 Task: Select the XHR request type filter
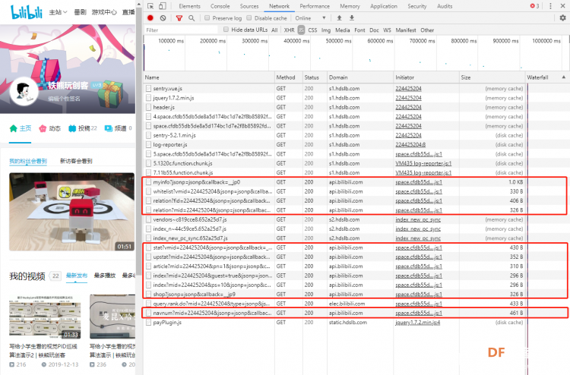[289, 30]
